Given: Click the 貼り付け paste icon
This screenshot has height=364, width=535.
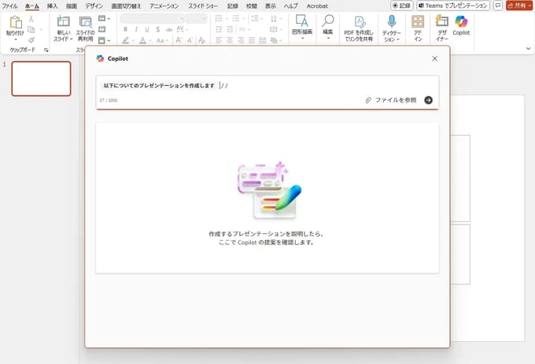Looking at the screenshot, I should pyautogui.click(x=16, y=22).
